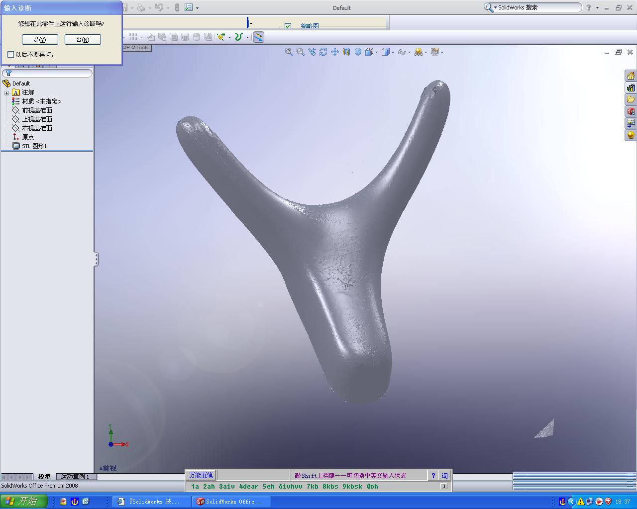Screen dimensions: 637x509
Task: Click the sparkle wizard tool icon
Action: point(221,37)
